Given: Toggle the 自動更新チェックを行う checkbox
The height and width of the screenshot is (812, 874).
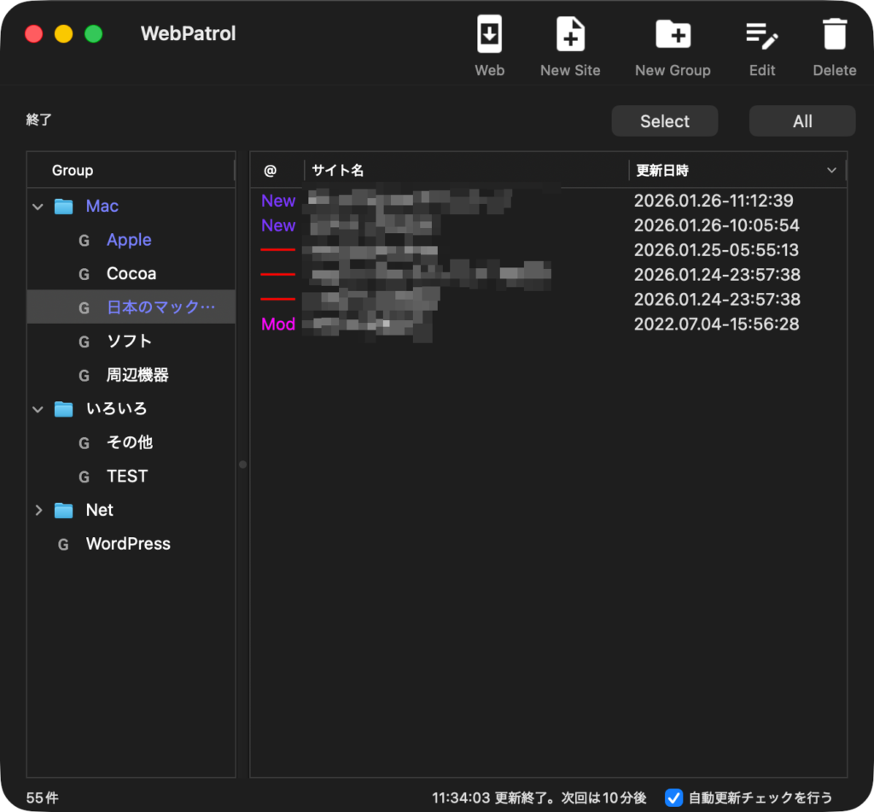Looking at the screenshot, I should point(673,797).
